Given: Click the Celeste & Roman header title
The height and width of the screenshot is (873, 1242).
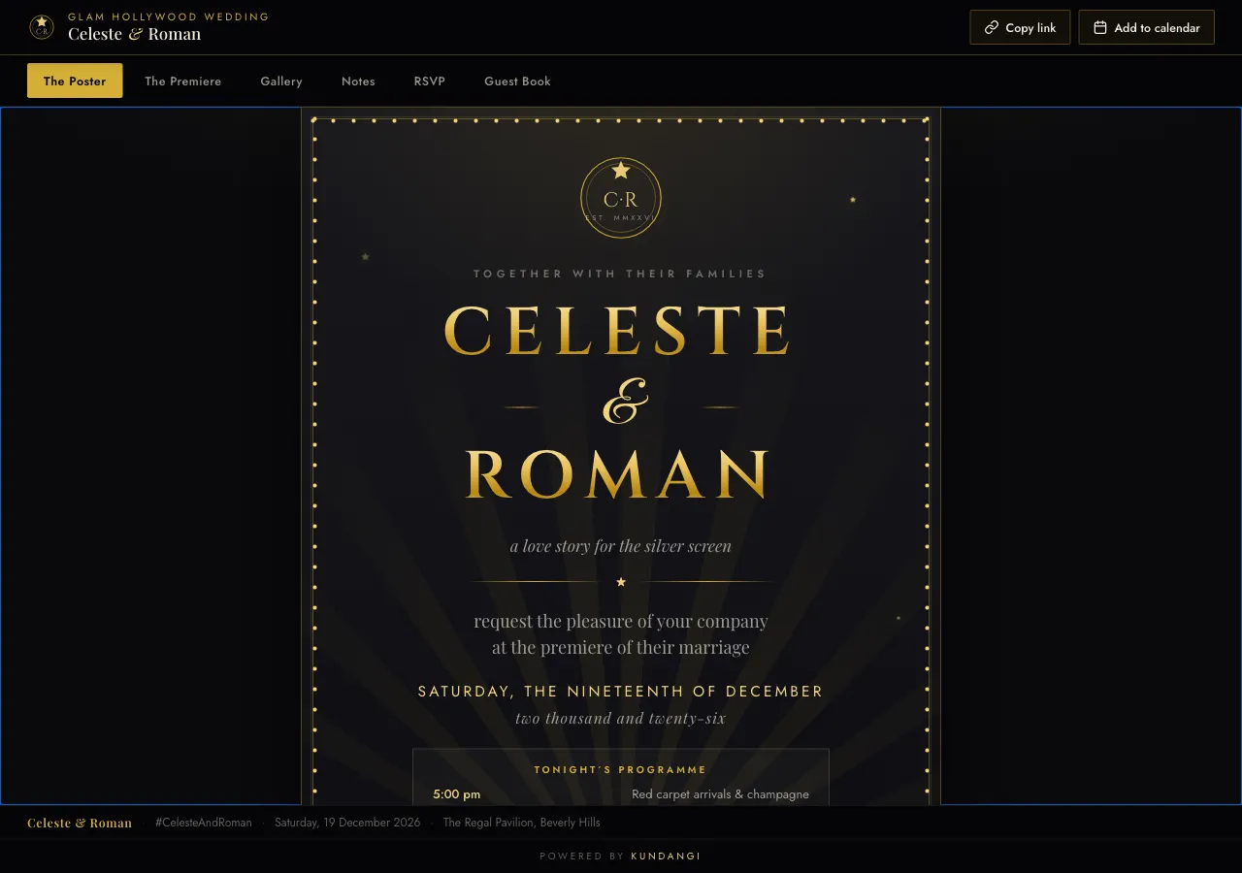Looking at the screenshot, I should pos(134,34).
